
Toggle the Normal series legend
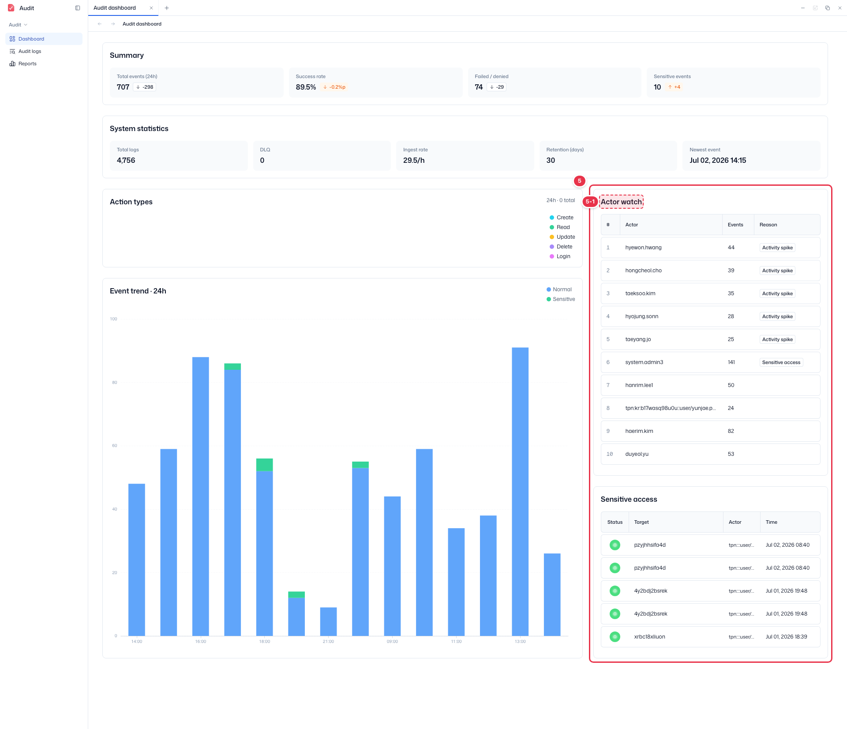tap(559, 289)
